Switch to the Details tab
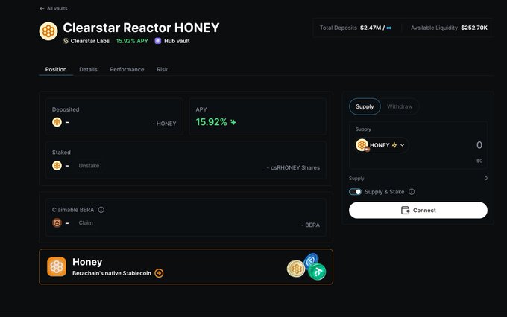Viewport: 507px width, 317px height. [88, 69]
